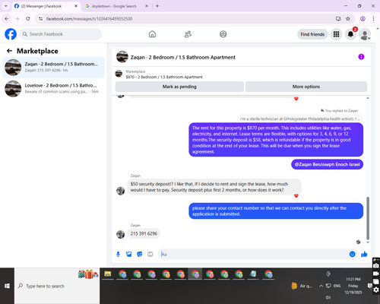Open the Chrome profile icon
This screenshot has height=304, width=380.
click(363, 19)
